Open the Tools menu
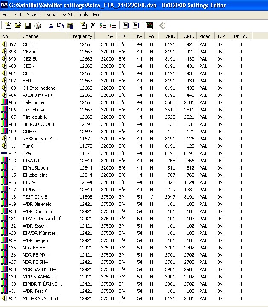Viewport: 268px width, 307px height. [82, 15]
